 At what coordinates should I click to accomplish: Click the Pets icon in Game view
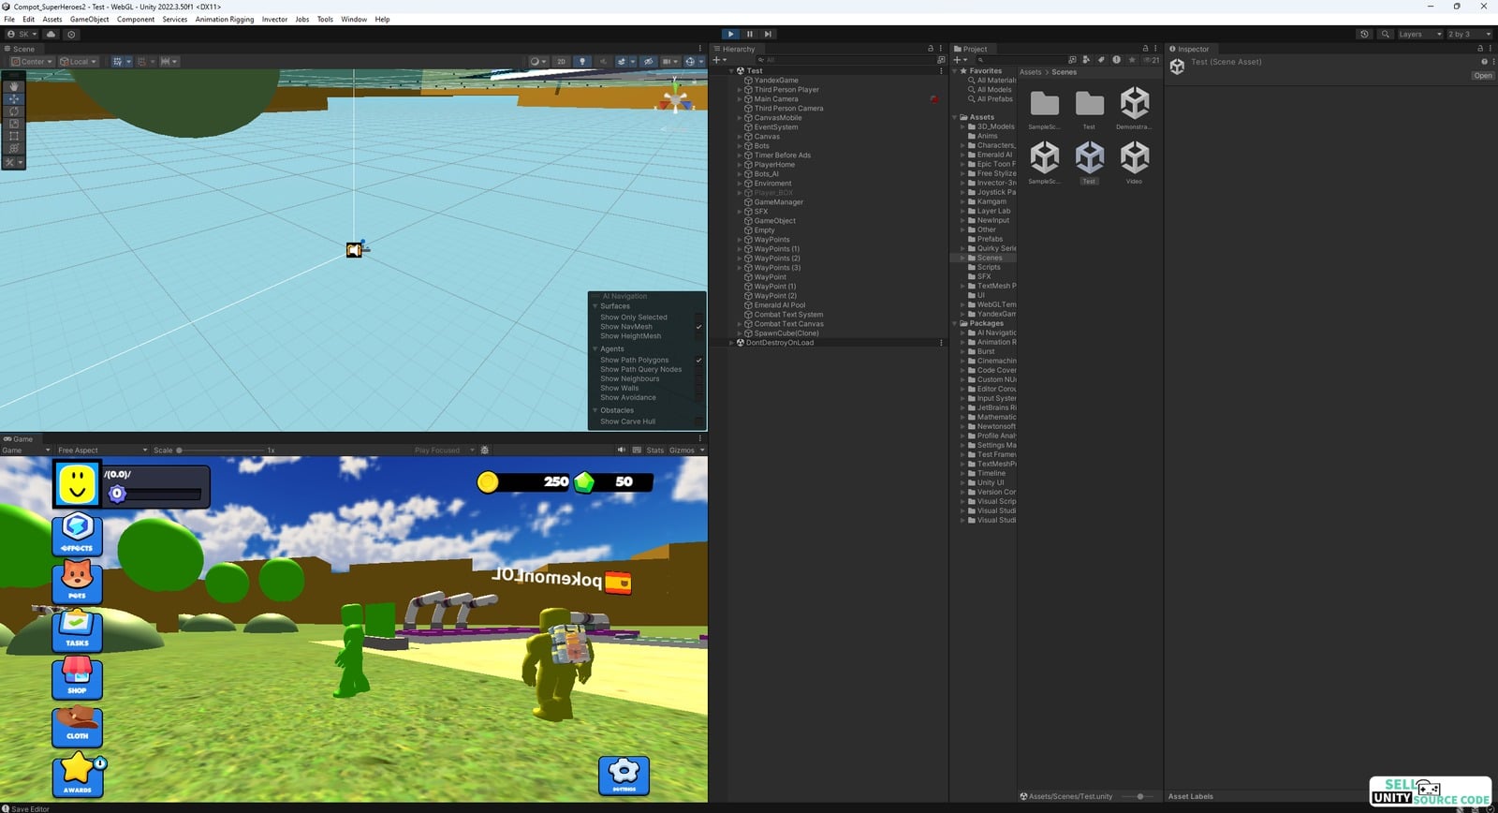coord(77,582)
